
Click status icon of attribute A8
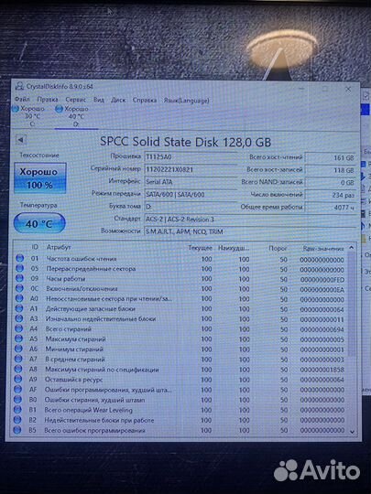click(18, 369)
